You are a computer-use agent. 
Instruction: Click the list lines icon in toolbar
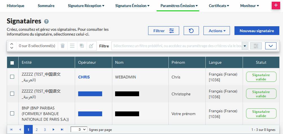(72, 46)
